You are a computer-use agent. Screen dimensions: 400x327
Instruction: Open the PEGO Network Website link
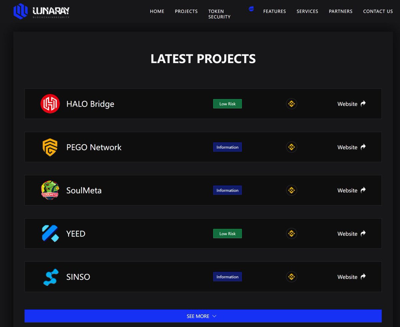click(x=347, y=147)
